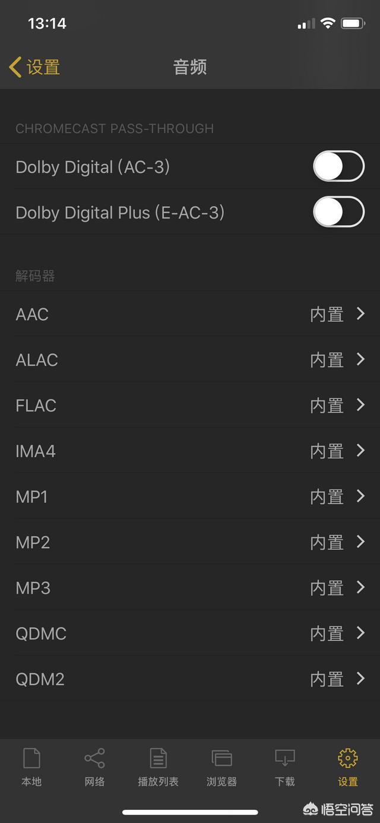Expand the FLAC decoder chevron
This screenshot has width=380, height=823.
coord(360,405)
